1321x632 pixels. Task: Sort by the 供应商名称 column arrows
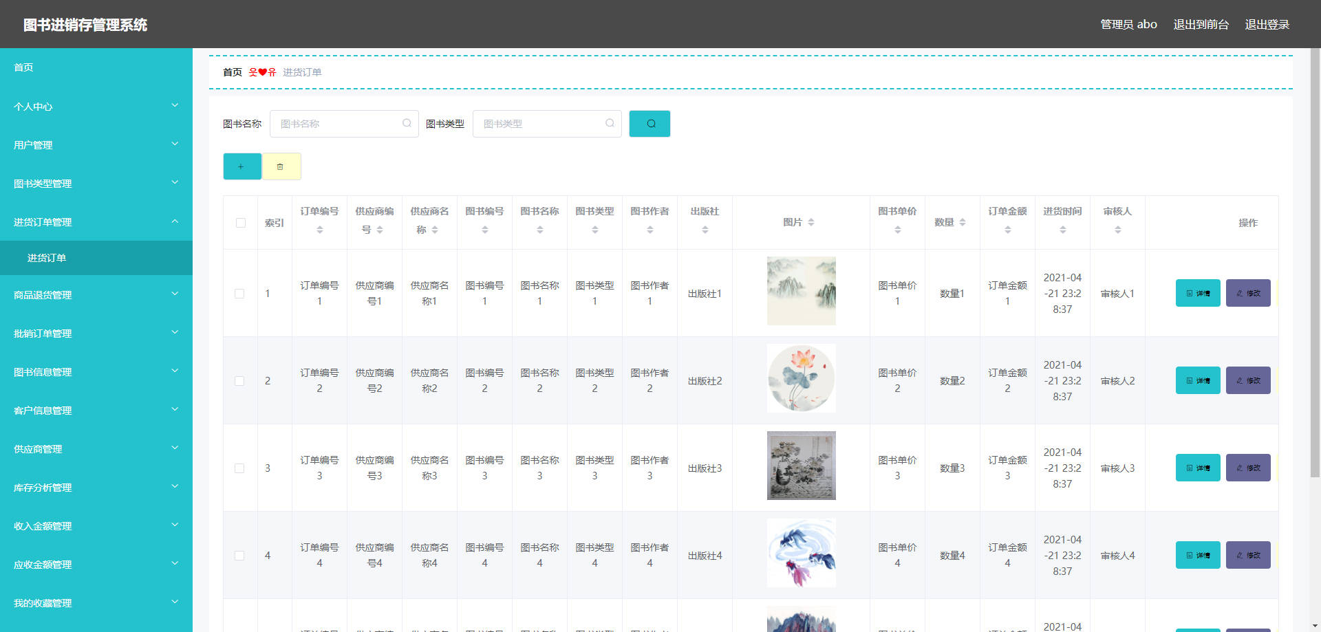[x=435, y=230]
